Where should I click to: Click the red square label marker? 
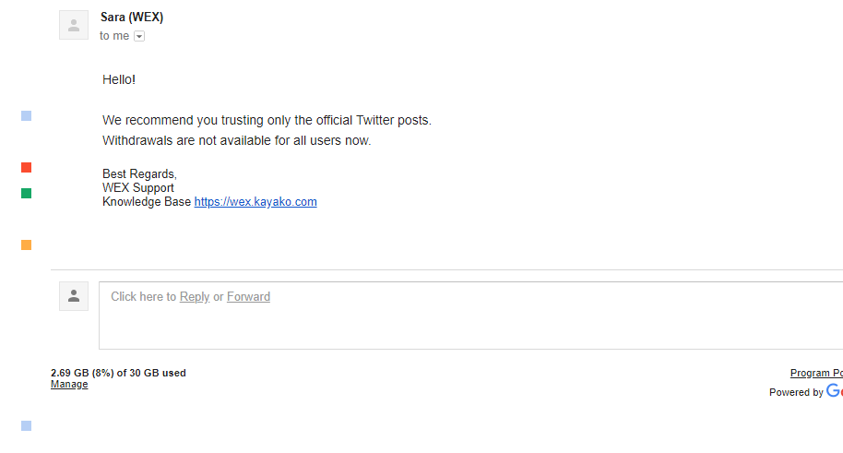pos(27,168)
